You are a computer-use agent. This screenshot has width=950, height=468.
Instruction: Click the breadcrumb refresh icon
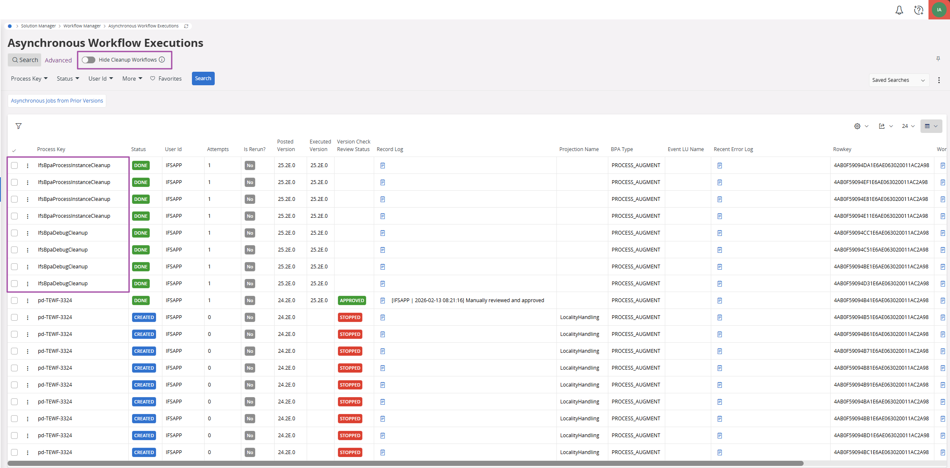tap(186, 26)
